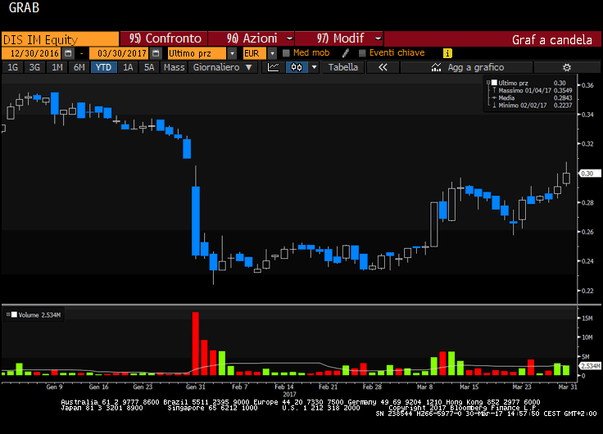Select the 5A range tab
Screen dimensions: 603x434
(x=149, y=67)
